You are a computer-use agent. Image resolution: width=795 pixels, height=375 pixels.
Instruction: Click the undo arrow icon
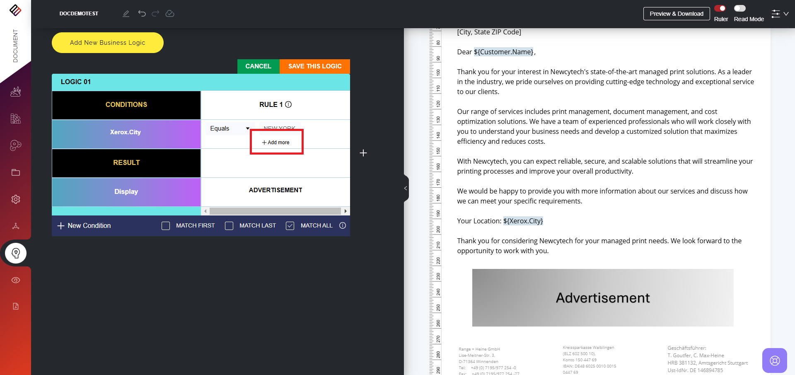pyautogui.click(x=142, y=14)
